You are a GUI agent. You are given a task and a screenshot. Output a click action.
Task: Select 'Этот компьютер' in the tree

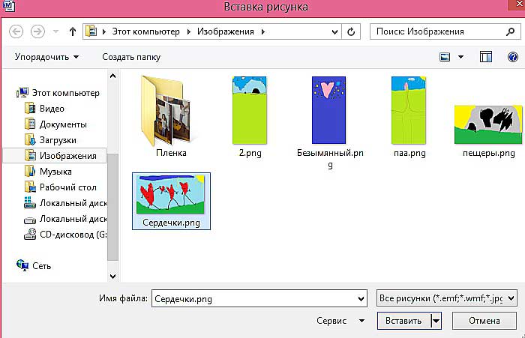pyautogui.click(x=66, y=93)
